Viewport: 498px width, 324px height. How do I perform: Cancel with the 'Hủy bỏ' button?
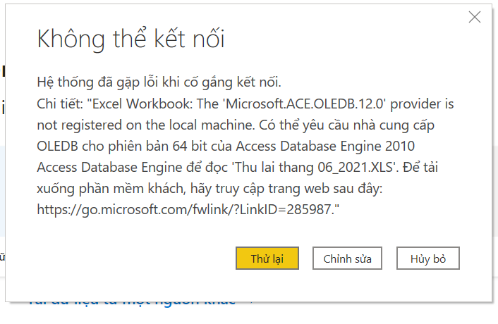pos(427,258)
